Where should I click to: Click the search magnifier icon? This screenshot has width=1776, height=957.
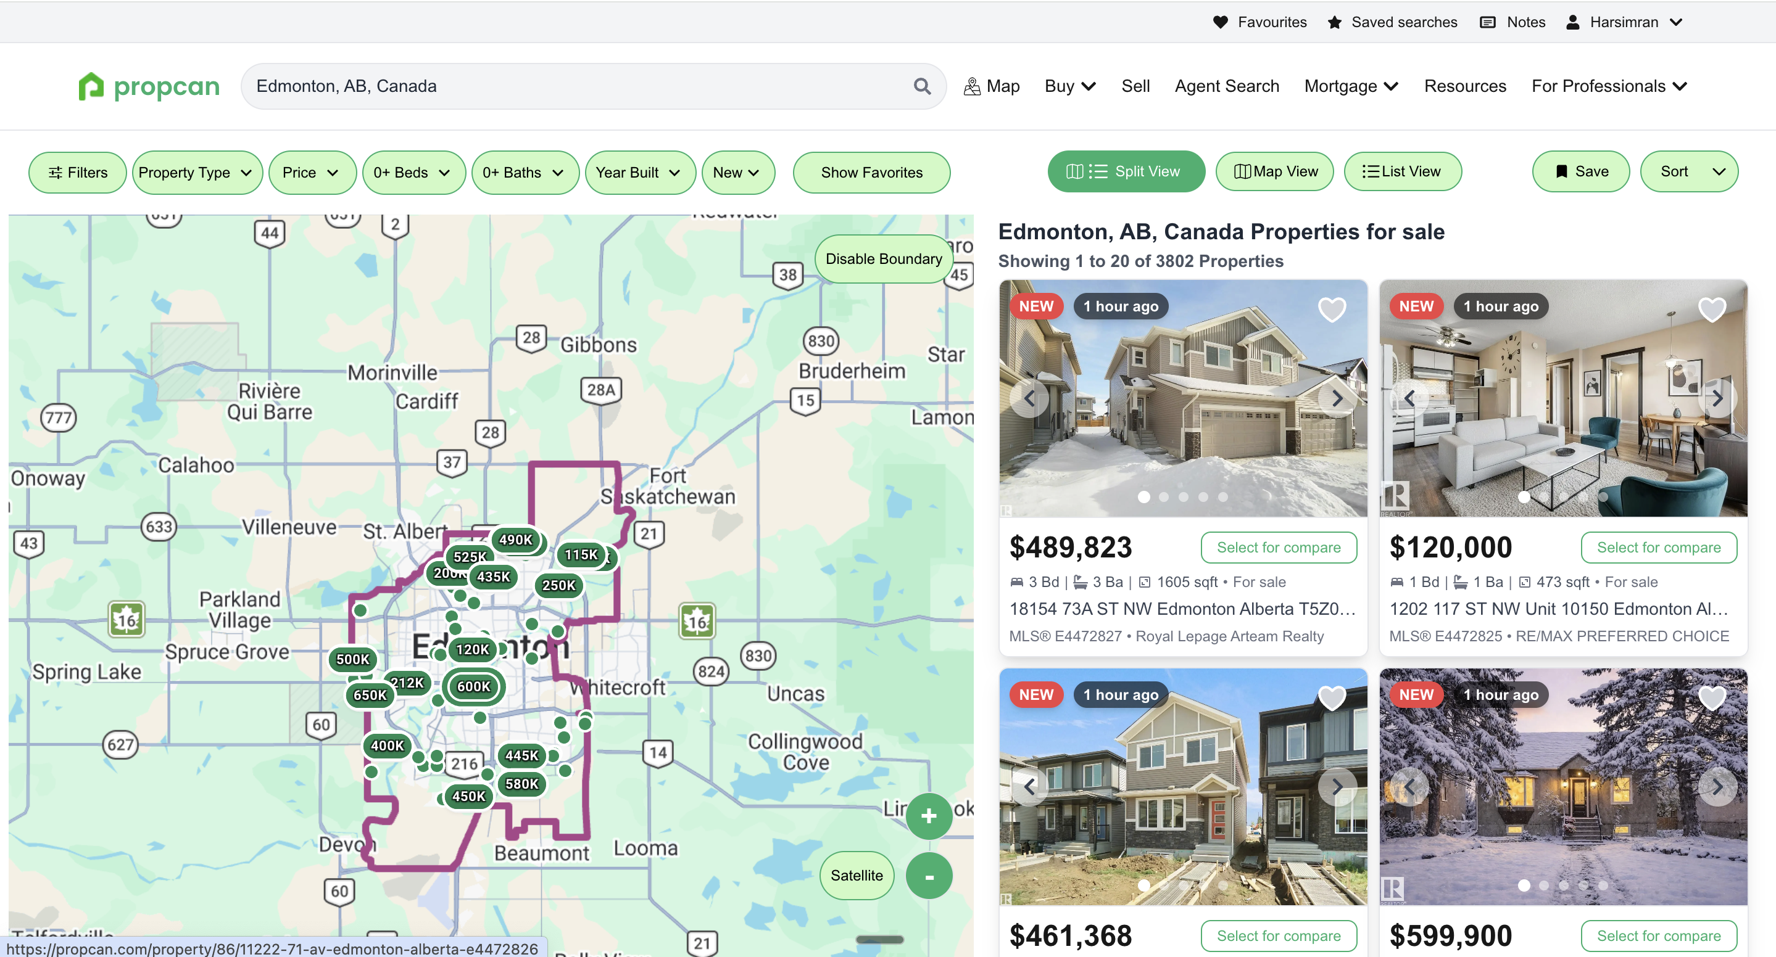point(922,86)
